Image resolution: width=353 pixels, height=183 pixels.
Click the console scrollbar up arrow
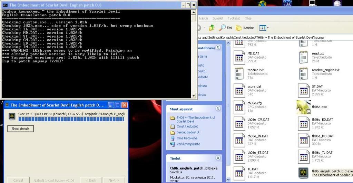pyautogui.click(x=194, y=12)
